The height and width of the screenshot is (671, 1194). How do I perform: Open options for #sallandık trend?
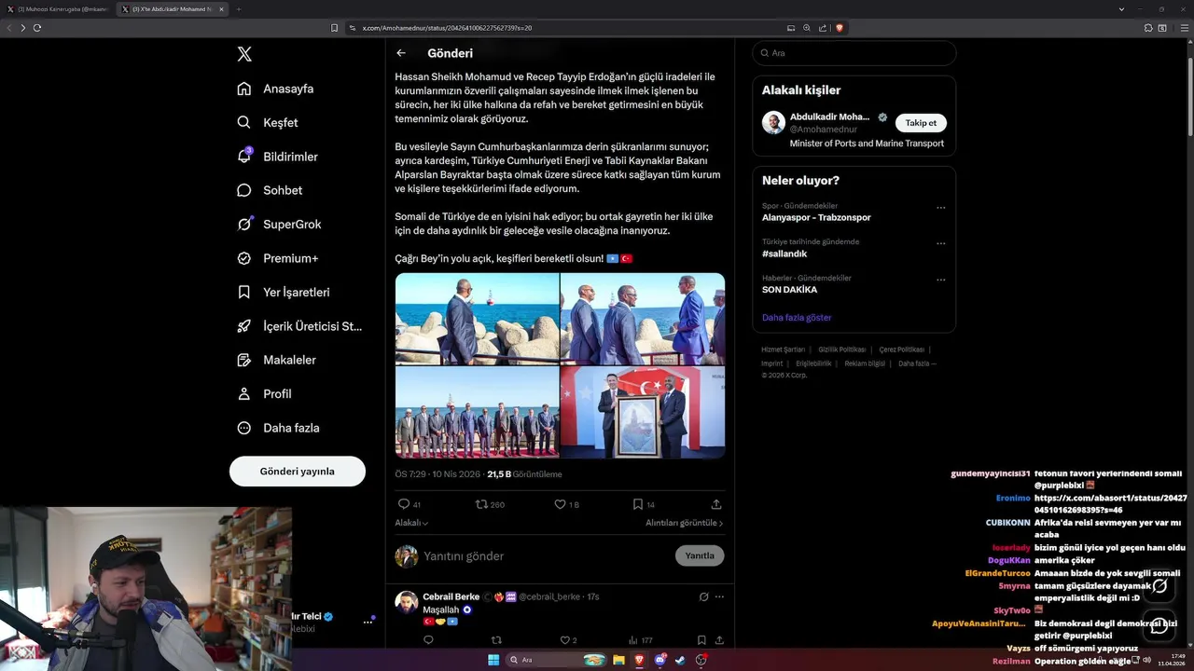pos(940,243)
